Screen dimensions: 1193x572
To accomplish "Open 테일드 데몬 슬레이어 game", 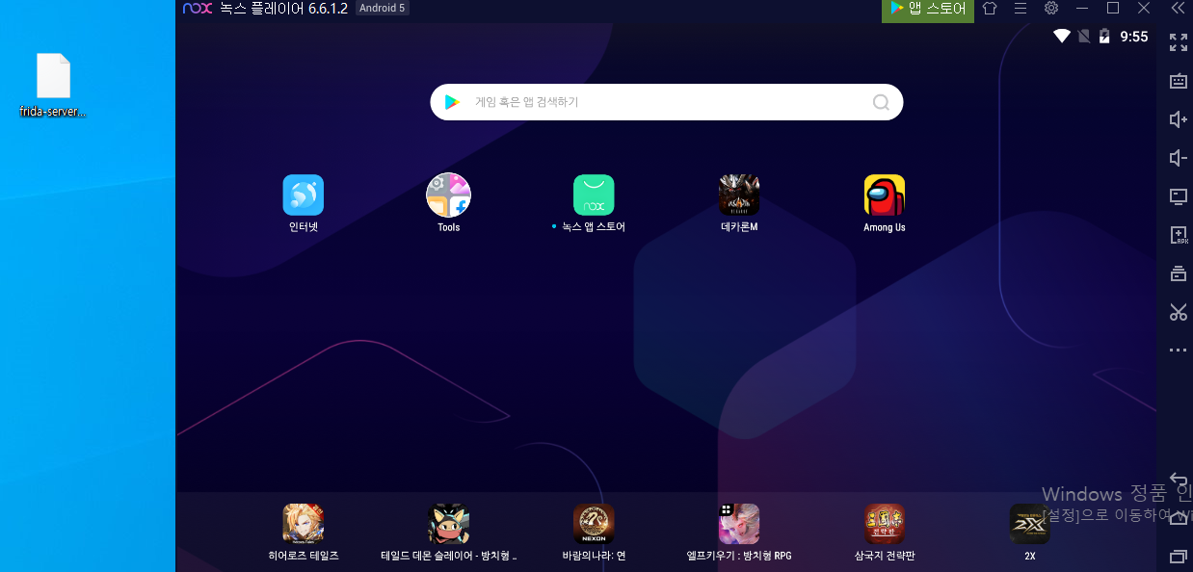I will click(448, 524).
